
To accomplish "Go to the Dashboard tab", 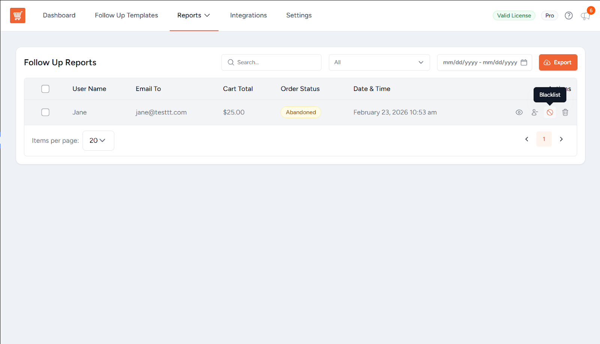I will click(59, 15).
